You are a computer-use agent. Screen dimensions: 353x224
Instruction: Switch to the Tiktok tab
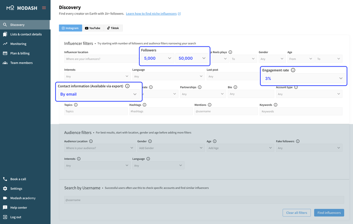(113, 28)
